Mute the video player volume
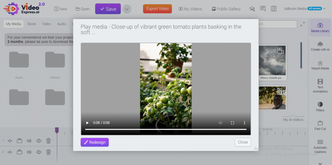This screenshot has height=165, width=332. tap(220, 123)
